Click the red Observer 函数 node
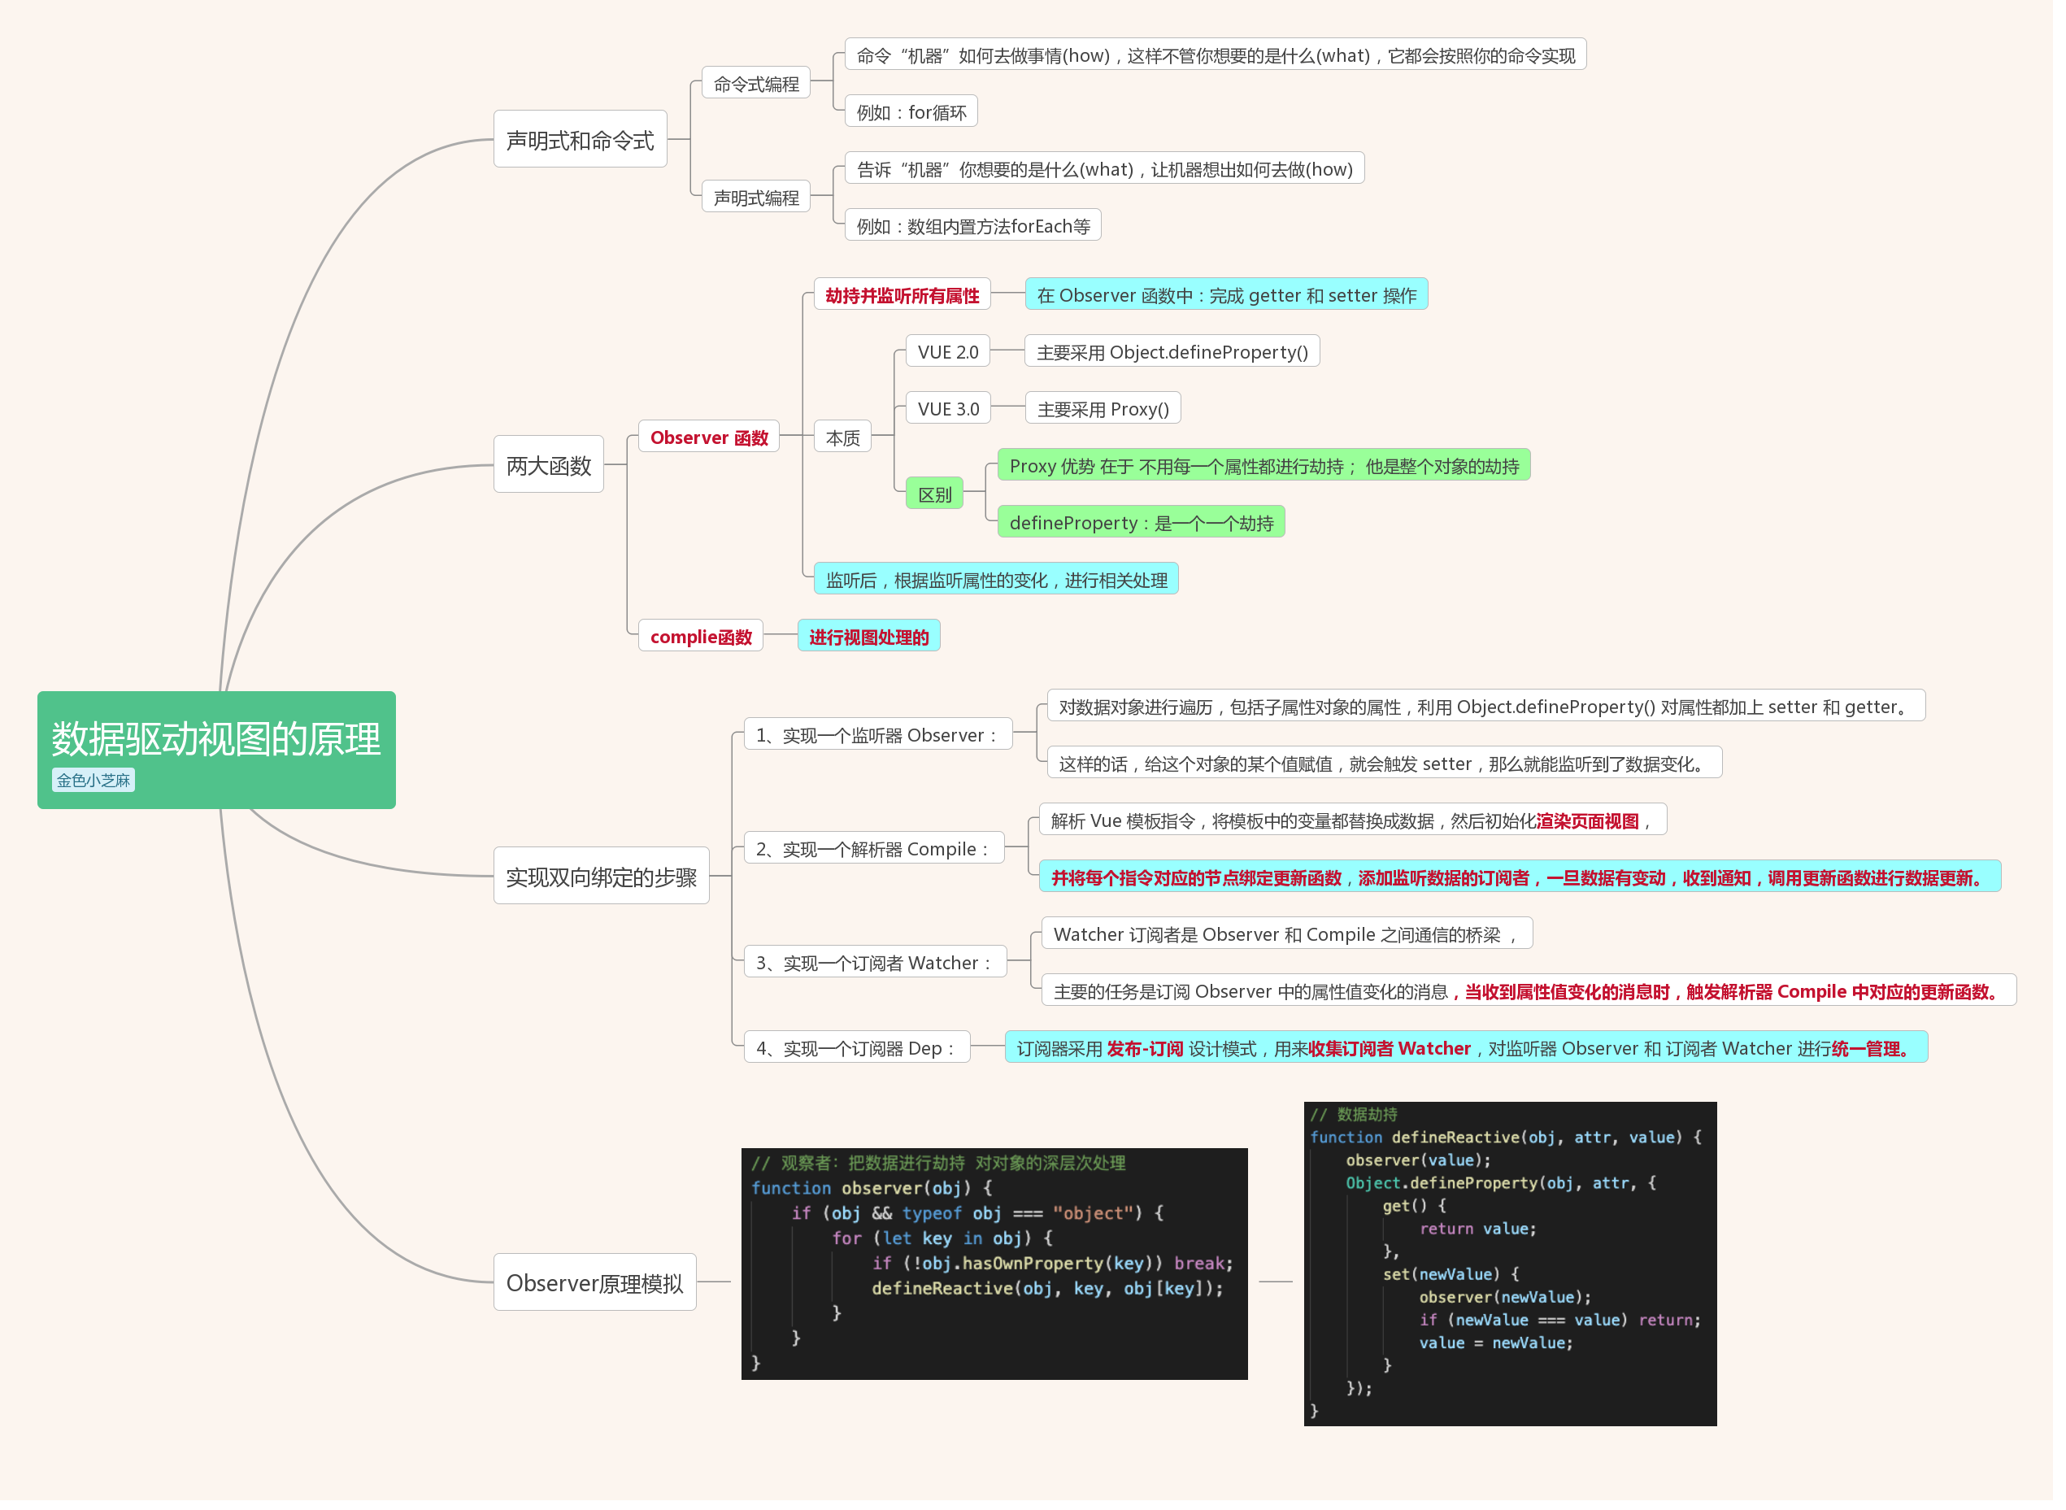Viewport: 2066px width, 1510px height. tap(708, 437)
